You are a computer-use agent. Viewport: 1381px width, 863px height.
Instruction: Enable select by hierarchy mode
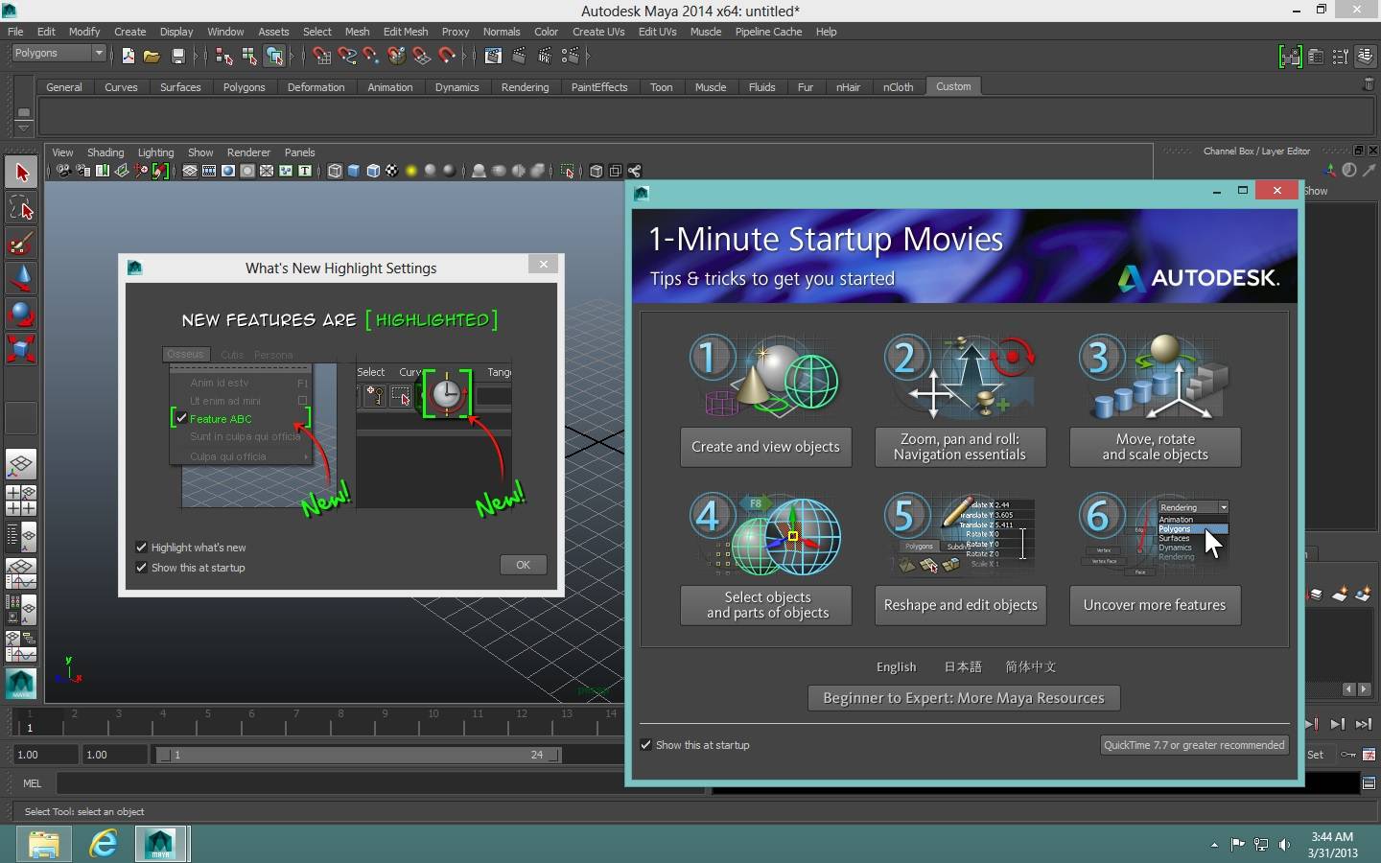tap(224, 57)
